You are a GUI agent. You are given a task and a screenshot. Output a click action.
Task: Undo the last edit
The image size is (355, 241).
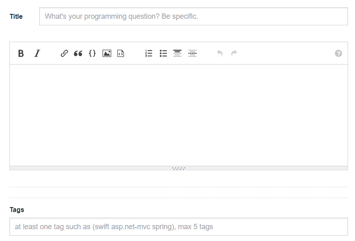[220, 54]
